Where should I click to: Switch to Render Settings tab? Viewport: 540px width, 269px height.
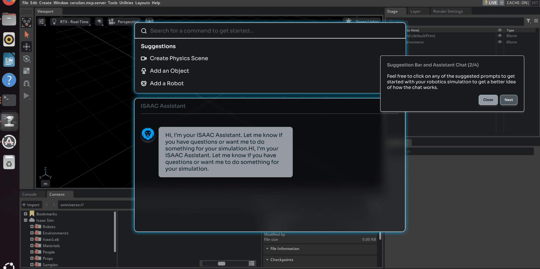coord(448,11)
